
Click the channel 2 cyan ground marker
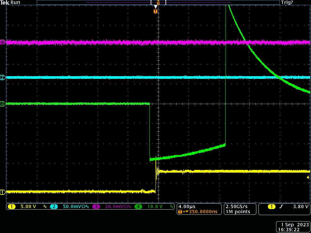pyautogui.click(x=3, y=78)
